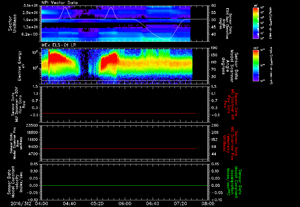Click the '60' sun elevation tick
The image size is (300, 207).
pos(214,6)
